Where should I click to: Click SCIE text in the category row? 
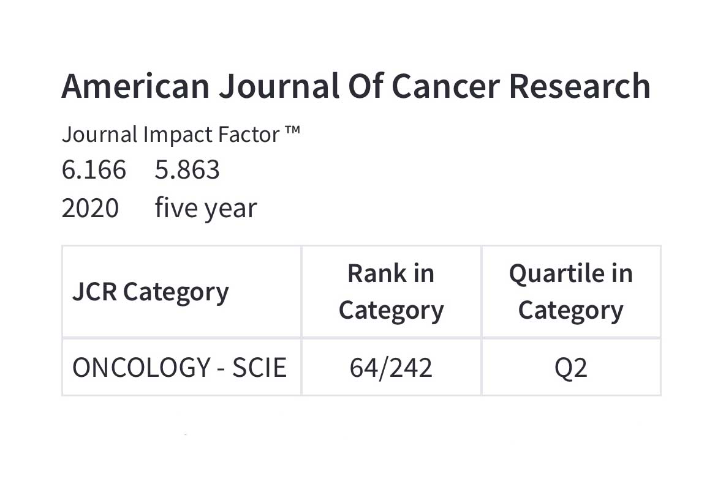[259, 368]
